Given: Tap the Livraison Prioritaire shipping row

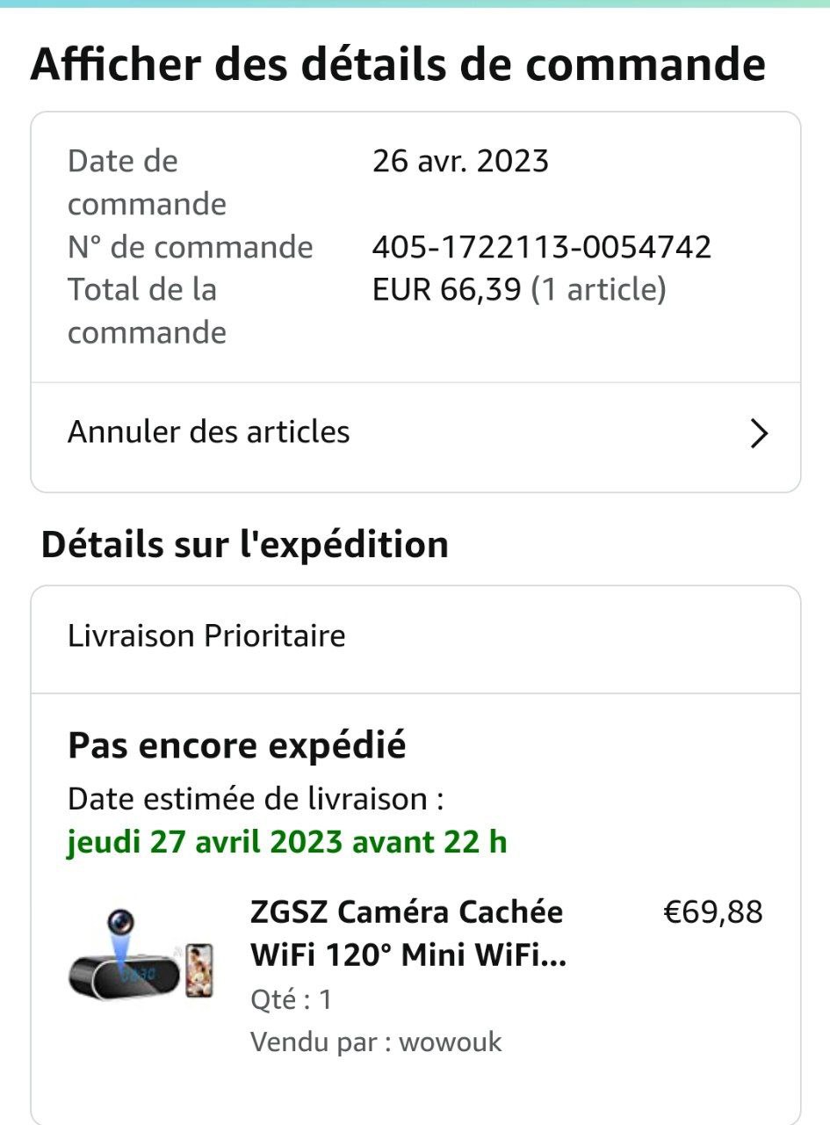Looking at the screenshot, I should pos(206,635).
